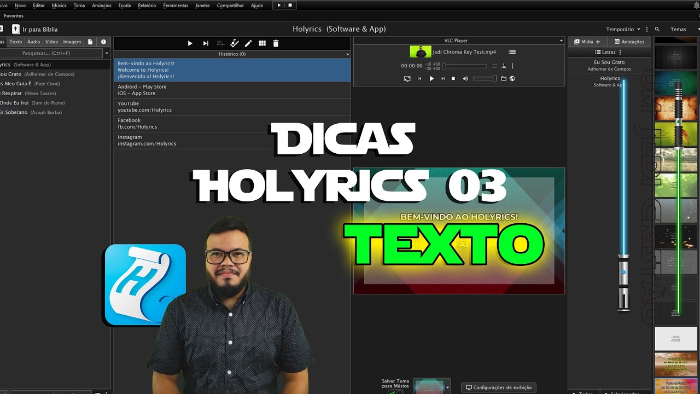Click the pencil edit icon
Screen dimensions: 700x394
coord(248,43)
